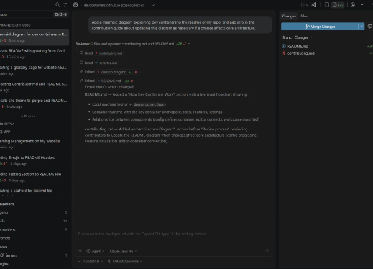Image resolution: width=373 pixels, height=269 pixels.
Task: Open the Skills customization entry
Action: pos(34,221)
